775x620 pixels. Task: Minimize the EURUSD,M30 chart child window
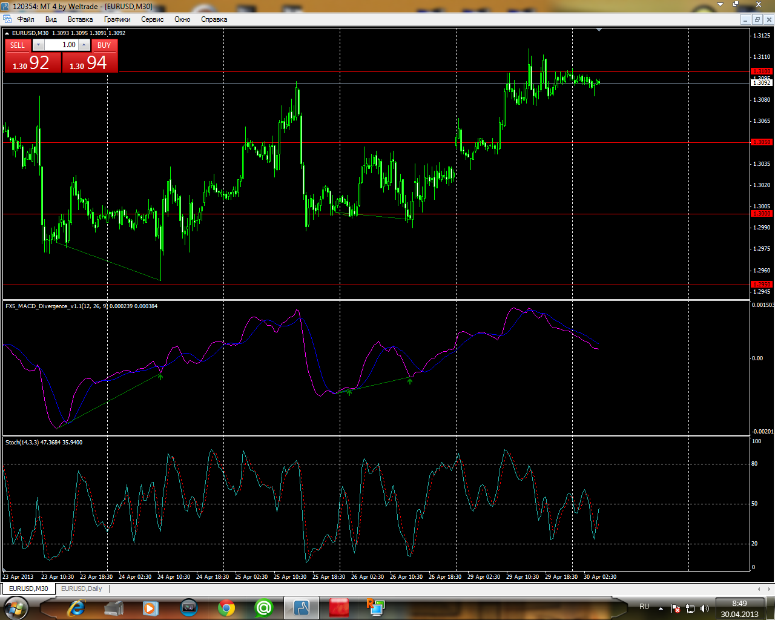pos(747,19)
